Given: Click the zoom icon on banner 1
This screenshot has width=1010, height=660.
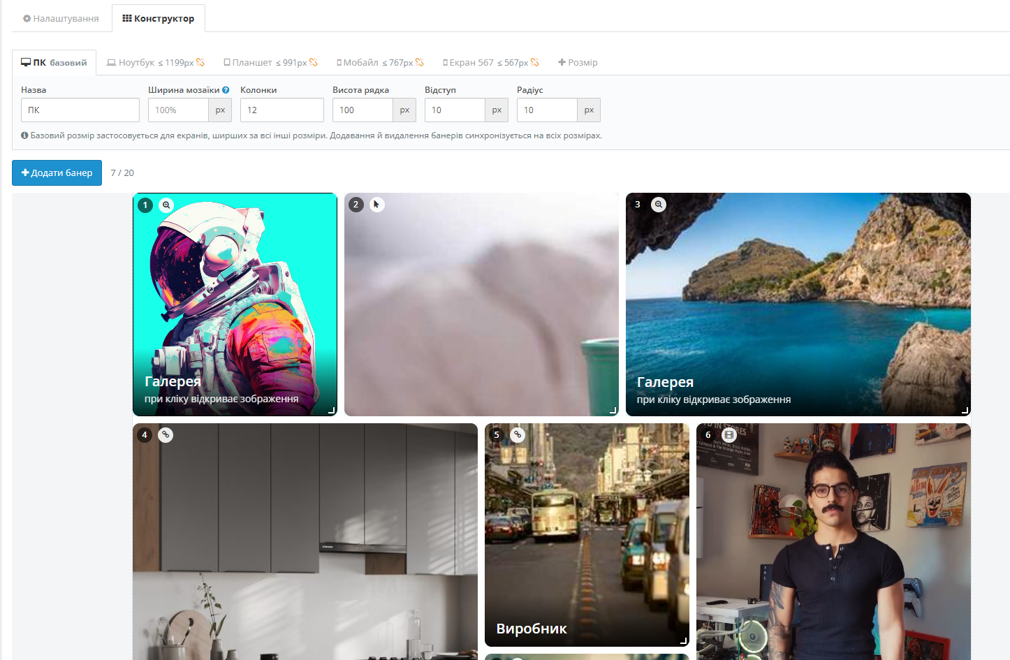Looking at the screenshot, I should point(166,205).
